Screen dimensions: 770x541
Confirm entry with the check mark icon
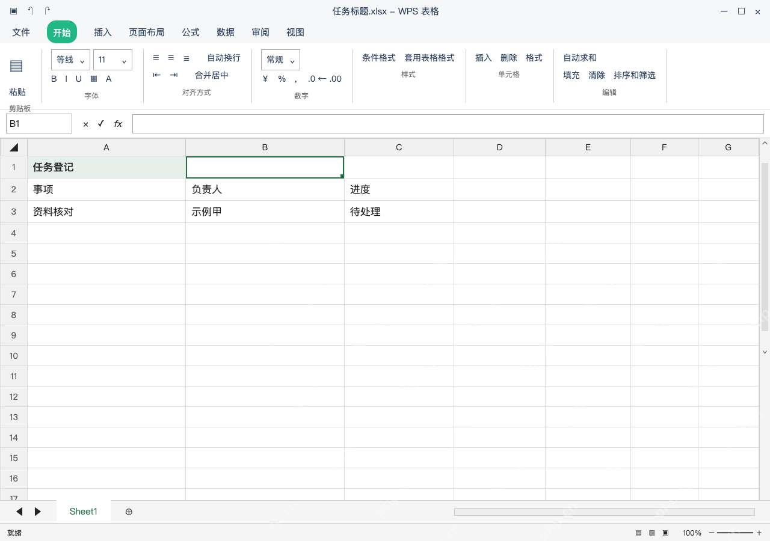(100, 123)
